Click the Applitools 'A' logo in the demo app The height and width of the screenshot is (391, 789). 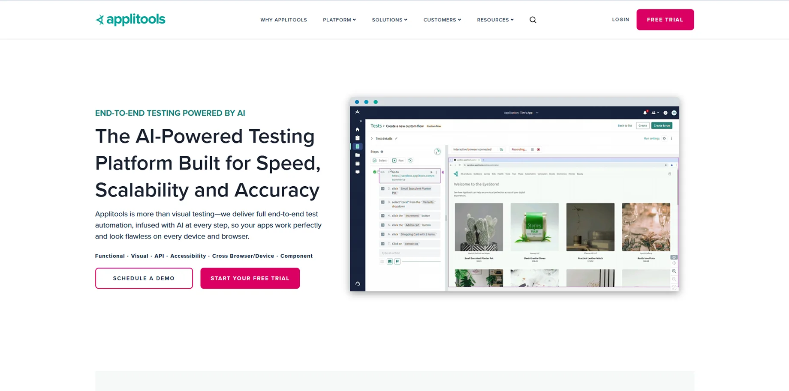(x=357, y=112)
